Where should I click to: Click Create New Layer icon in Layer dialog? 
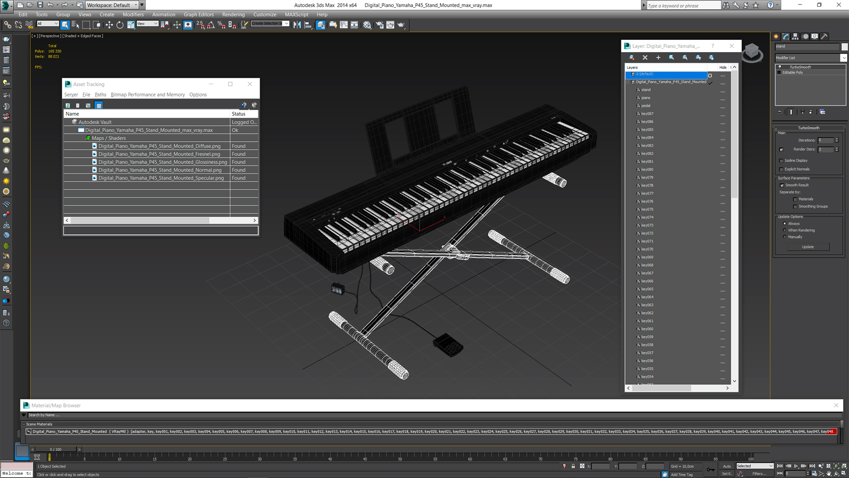[631, 58]
